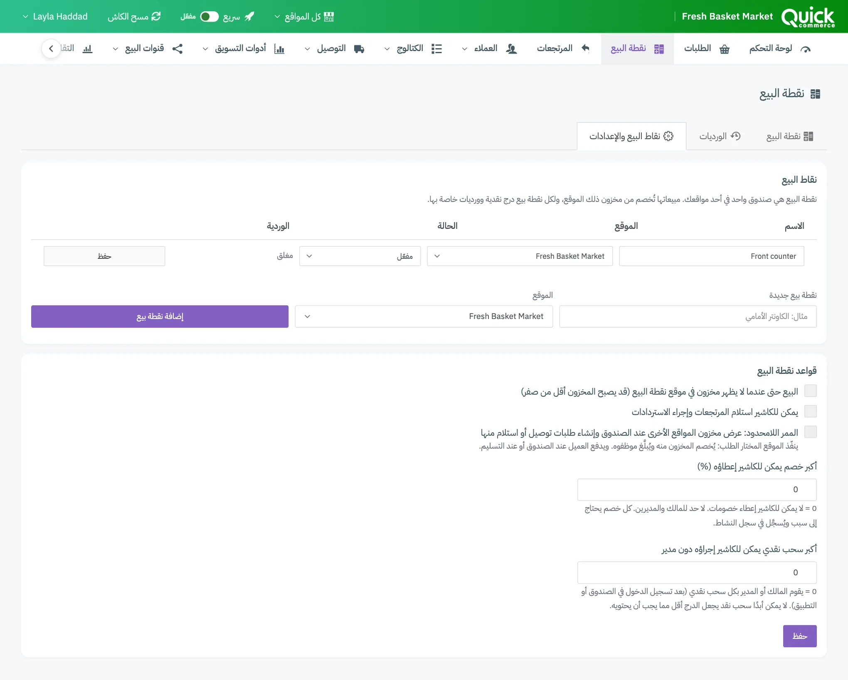Click the reply arrow icon for المرتجعات
Viewport: 848px width, 680px height.
tap(585, 49)
